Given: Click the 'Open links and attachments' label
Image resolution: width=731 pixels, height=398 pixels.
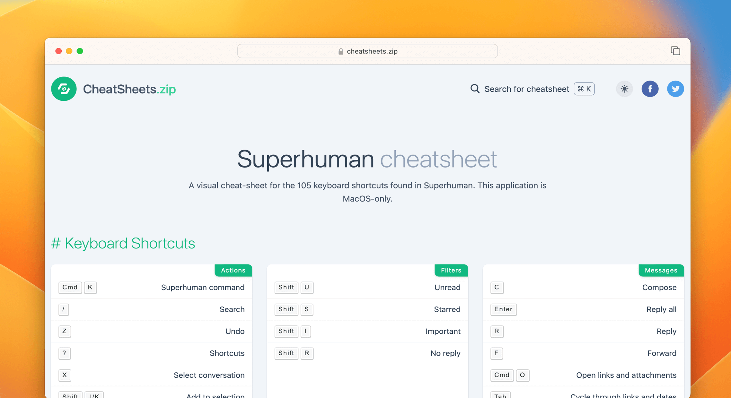Looking at the screenshot, I should [x=626, y=375].
